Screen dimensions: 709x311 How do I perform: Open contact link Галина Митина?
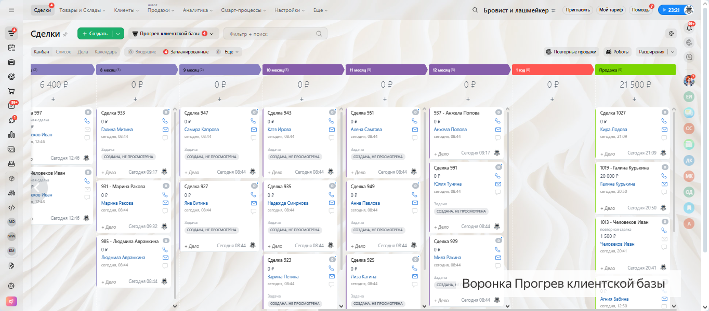click(117, 130)
